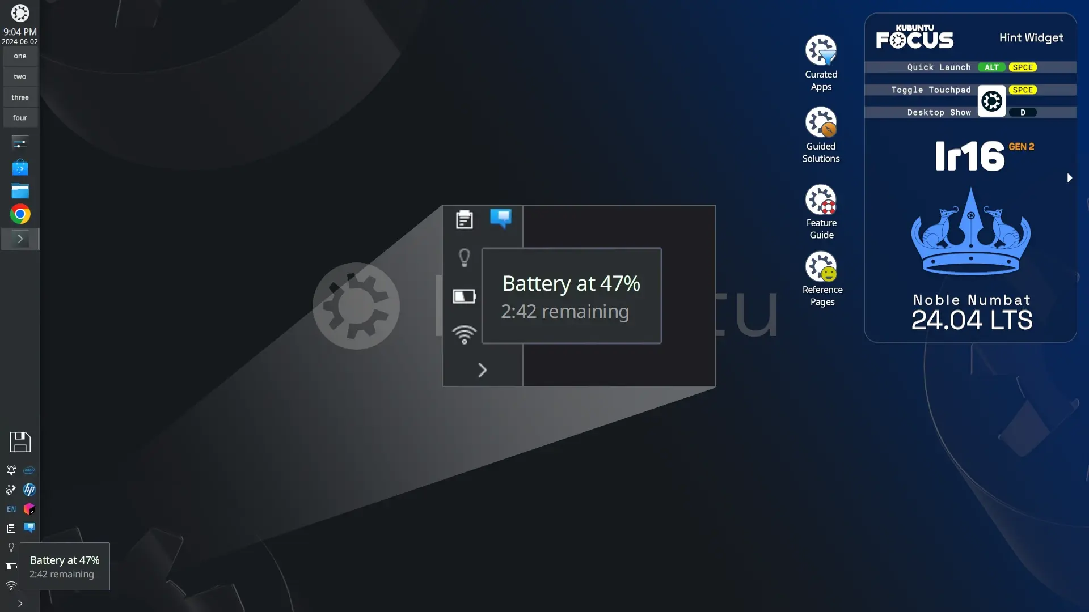Switch to virtual desktop four
The image size is (1089, 612).
pyautogui.click(x=20, y=118)
